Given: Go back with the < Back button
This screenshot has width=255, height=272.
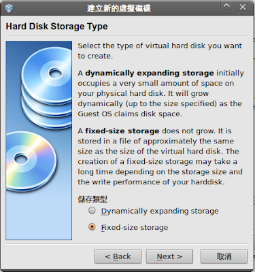Looking at the screenshot, I should tap(118, 256).
